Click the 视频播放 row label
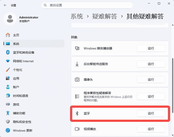 click(90, 129)
